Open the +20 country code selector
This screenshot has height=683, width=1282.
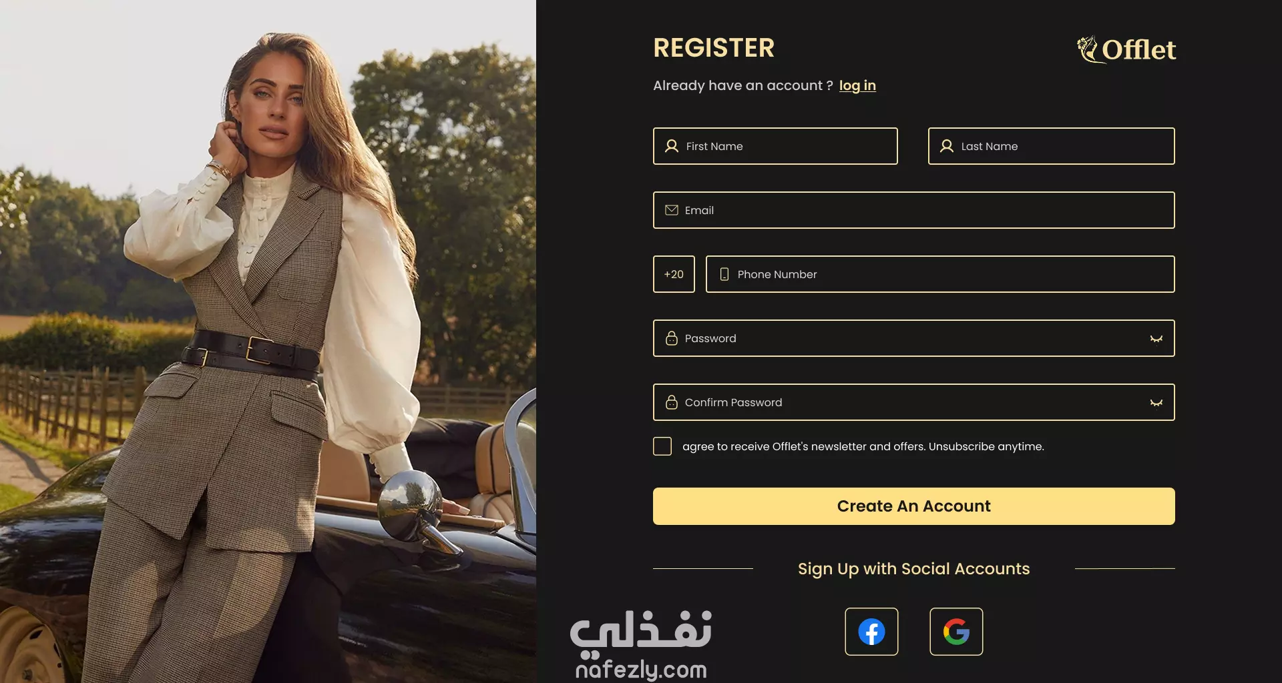click(x=674, y=274)
